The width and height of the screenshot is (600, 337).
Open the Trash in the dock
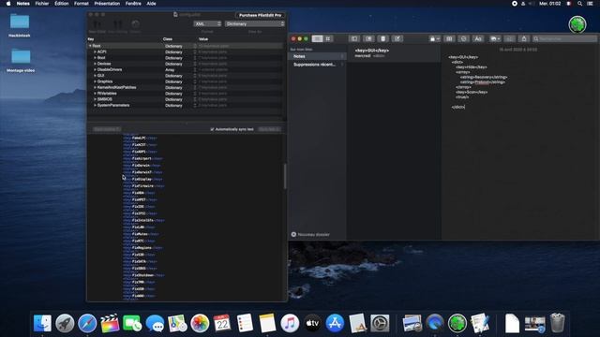557,323
